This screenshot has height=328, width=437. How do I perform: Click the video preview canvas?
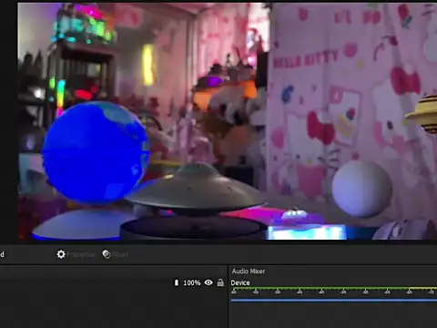click(x=228, y=121)
